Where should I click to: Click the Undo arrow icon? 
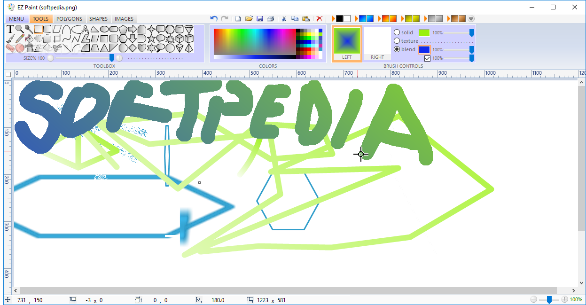pos(214,18)
